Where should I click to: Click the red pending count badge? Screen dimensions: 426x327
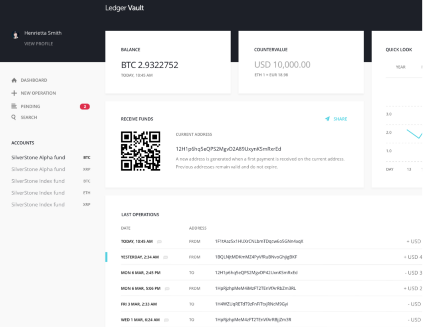[85, 107]
